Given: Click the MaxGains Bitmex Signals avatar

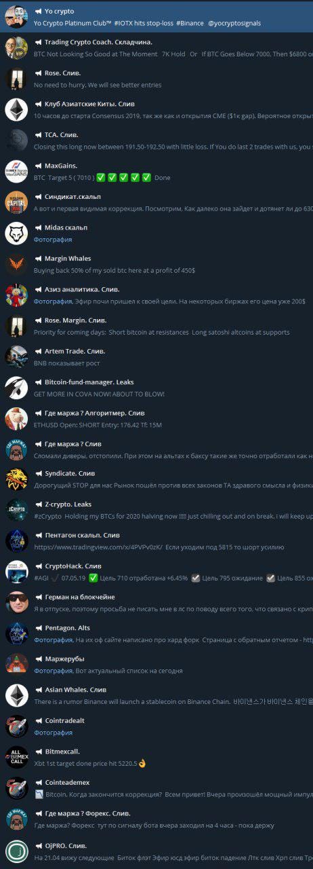Looking at the screenshot, I should (16, 171).
